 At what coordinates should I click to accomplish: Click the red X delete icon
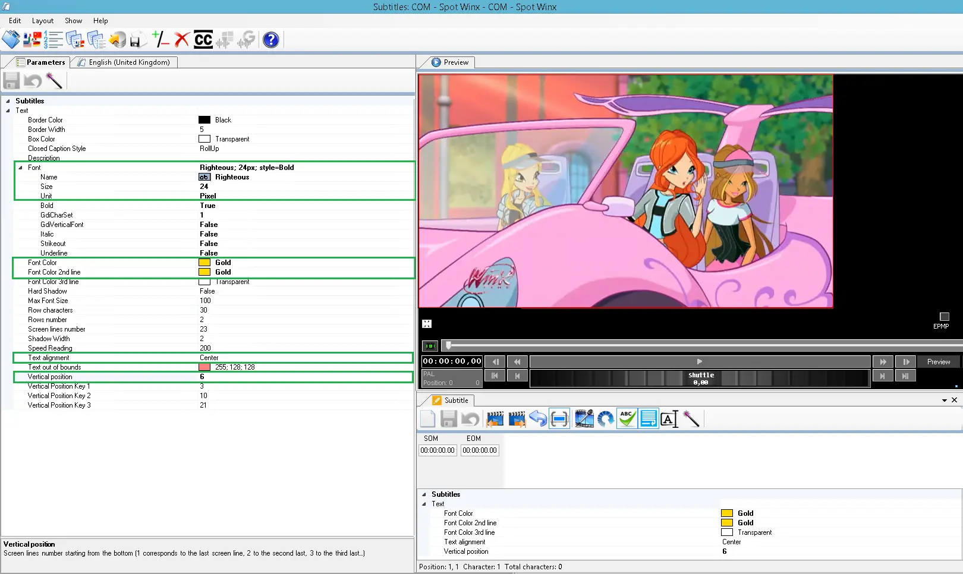182,40
